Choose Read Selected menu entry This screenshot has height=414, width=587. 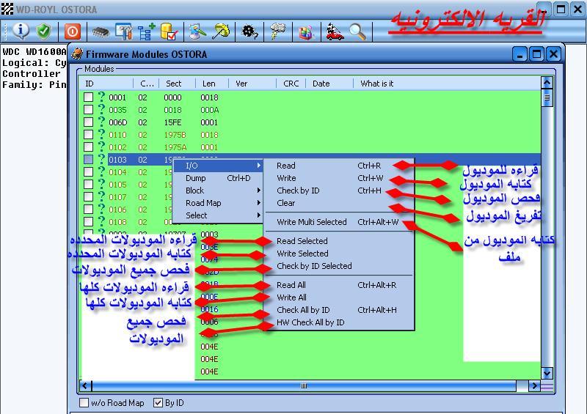pyautogui.click(x=339, y=241)
